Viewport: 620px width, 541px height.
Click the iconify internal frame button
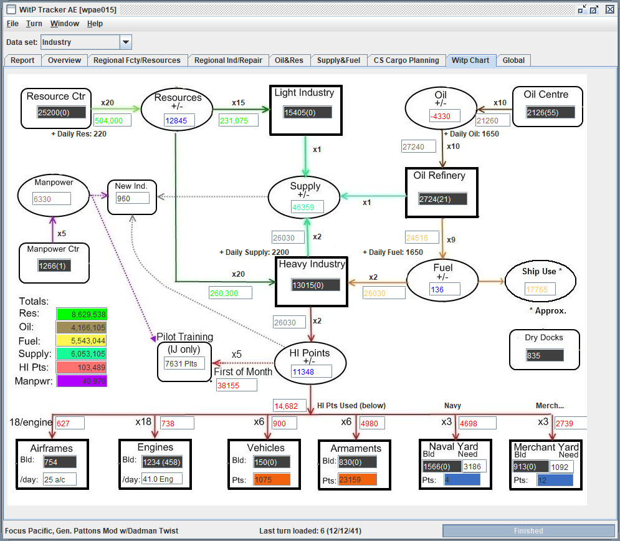tap(582, 9)
